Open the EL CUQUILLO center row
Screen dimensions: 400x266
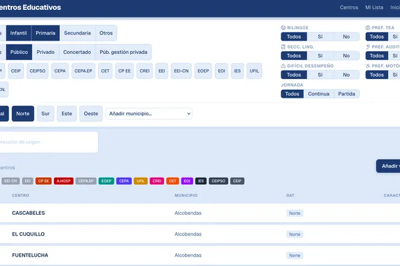click(200, 234)
